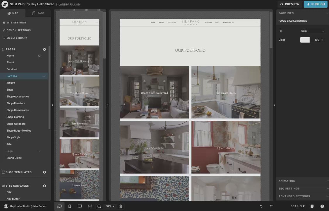Click Get Help link

pos(297,206)
